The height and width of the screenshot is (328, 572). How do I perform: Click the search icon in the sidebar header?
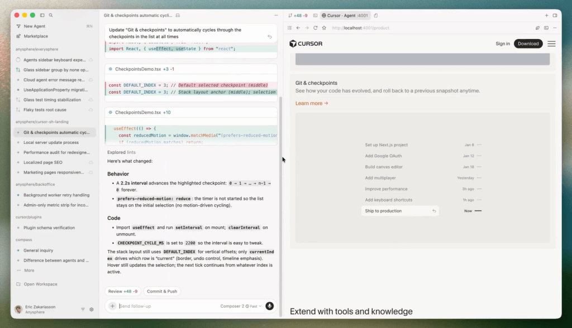51,15
